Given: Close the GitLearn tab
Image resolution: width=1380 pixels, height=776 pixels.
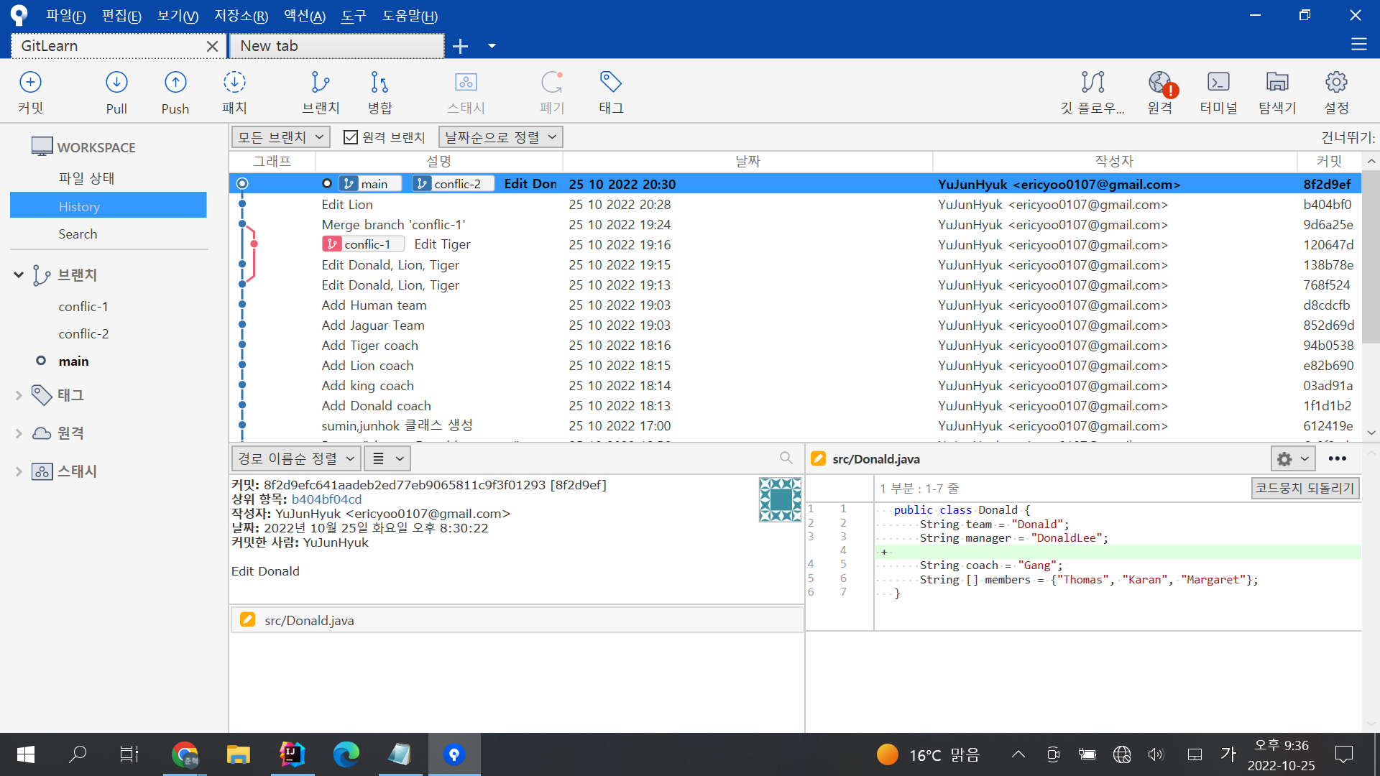Looking at the screenshot, I should point(212,46).
